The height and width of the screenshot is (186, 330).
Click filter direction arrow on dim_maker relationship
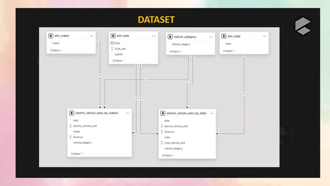pos(100,76)
